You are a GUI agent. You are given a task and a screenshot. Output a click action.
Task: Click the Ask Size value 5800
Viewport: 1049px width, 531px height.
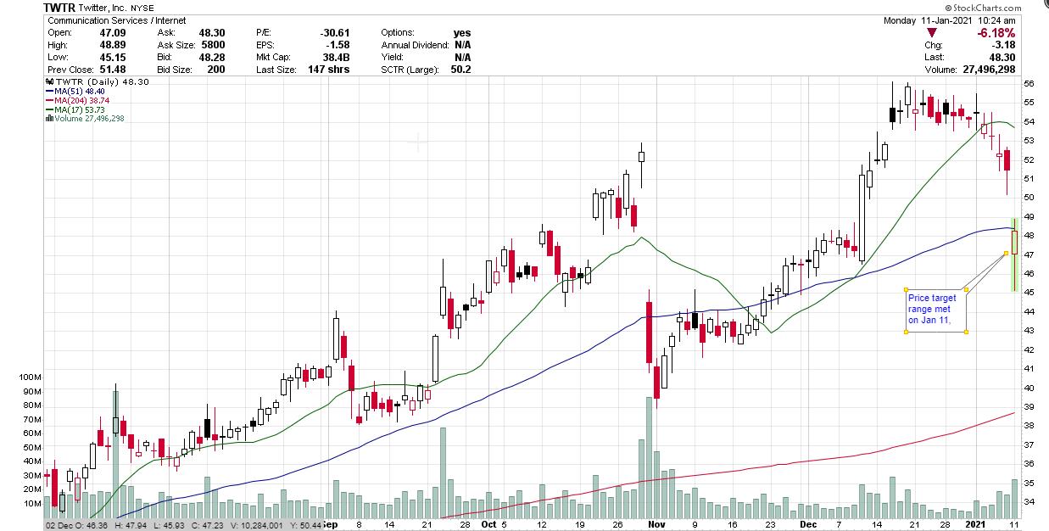pyautogui.click(x=213, y=45)
